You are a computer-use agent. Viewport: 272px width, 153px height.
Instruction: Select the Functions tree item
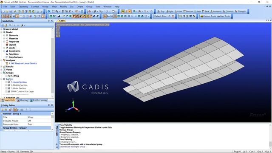(14, 54)
